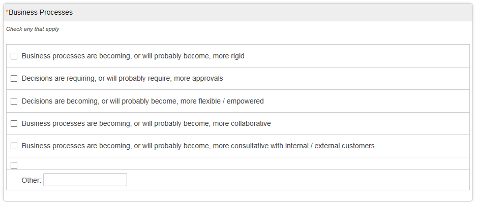Check the 'more consultative' customers checkbox
This screenshot has width=477, height=202.
tap(14, 146)
